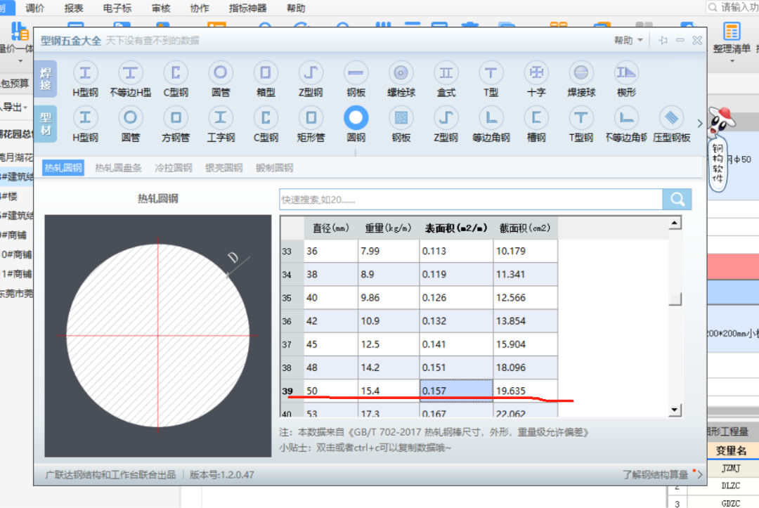This screenshot has width=759, height=508.
Task: Select the cell with surface area 0.157
Action: [x=456, y=391]
